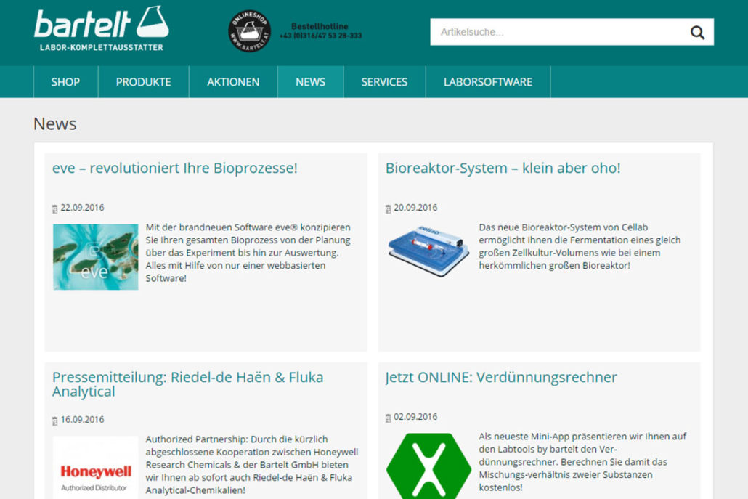Open the SHOP menu item
This screenshot has width=748, height=499.
[65, 82]
